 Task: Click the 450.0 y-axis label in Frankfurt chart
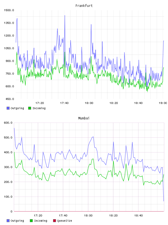point(10,99)
